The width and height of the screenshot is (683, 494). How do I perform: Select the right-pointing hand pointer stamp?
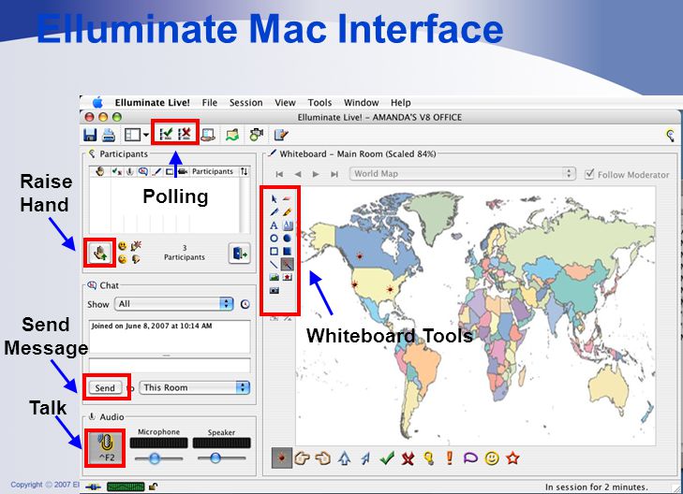302,458
